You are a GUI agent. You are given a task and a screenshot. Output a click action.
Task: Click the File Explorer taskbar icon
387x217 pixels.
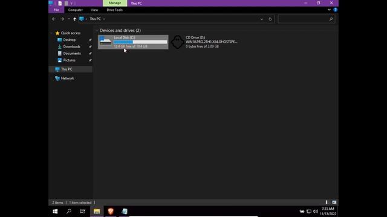click(x=97, y=212)
